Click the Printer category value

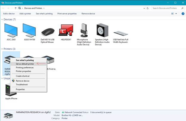64,118
